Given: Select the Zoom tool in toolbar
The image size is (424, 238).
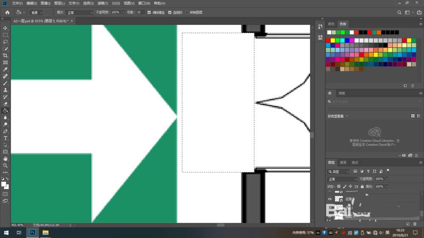Looking at the screenshot, I should [x=6, y=165].
